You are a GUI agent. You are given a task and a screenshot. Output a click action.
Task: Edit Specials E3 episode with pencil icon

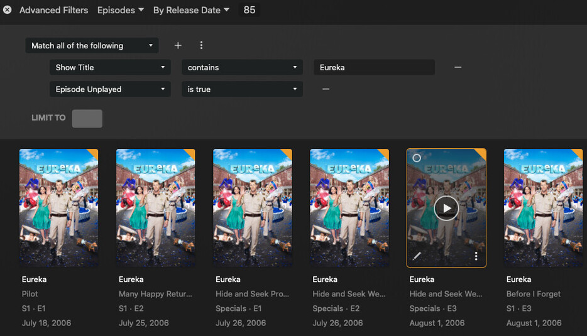pos(417,256)
